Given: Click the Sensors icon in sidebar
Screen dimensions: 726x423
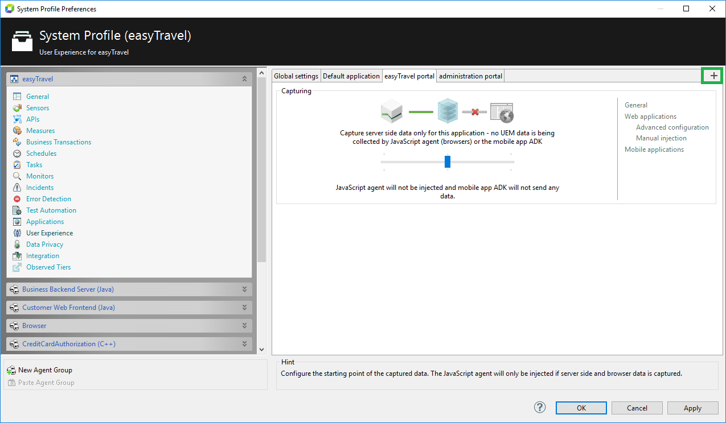Looking at the screenshot, I should (17, 108).
